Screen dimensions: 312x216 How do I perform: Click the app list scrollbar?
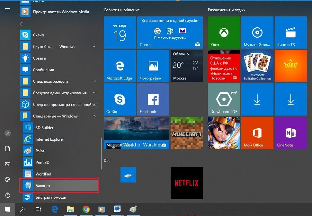(x=101, y=154)
